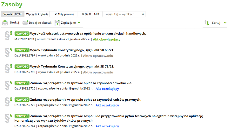Click the plus icon in search field

[x=143, y=14]
